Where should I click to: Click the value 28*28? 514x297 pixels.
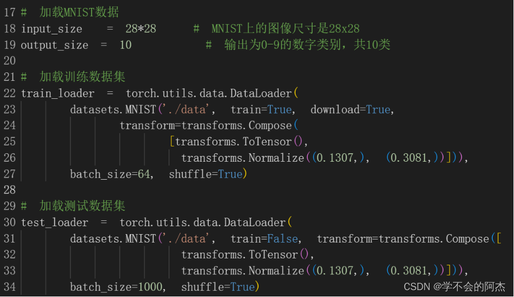tap(140, 29)
